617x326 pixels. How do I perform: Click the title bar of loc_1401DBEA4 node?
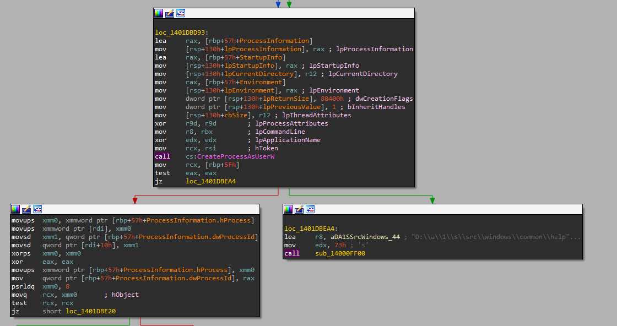pyautogui.click(x=432, y=209)
